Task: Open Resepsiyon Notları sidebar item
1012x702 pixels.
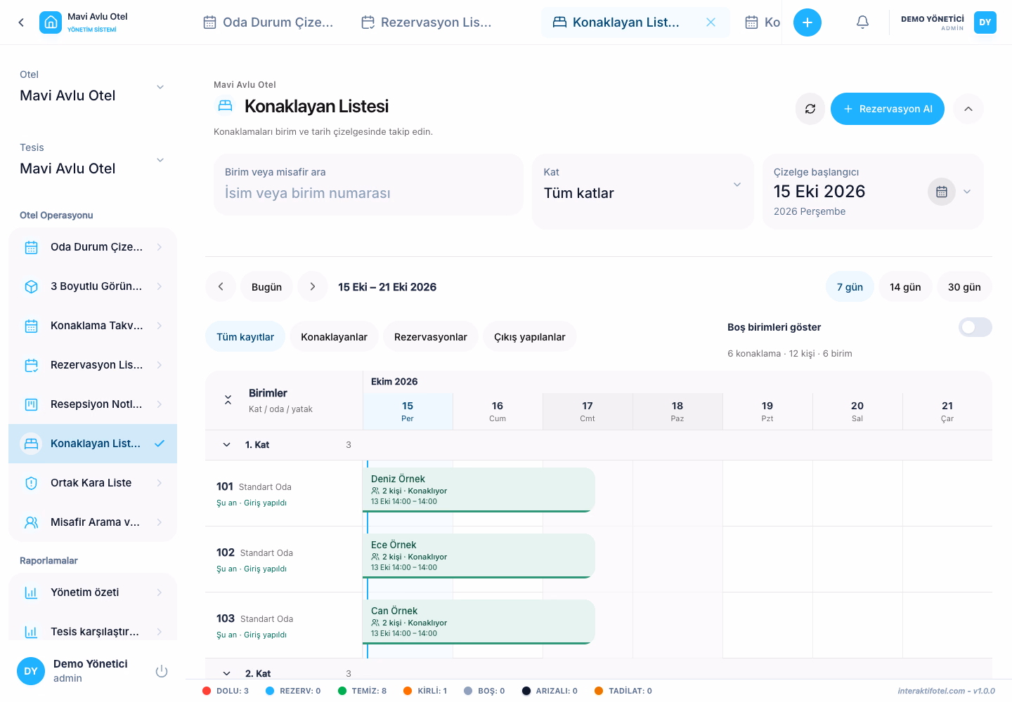Action: (93, 404)
